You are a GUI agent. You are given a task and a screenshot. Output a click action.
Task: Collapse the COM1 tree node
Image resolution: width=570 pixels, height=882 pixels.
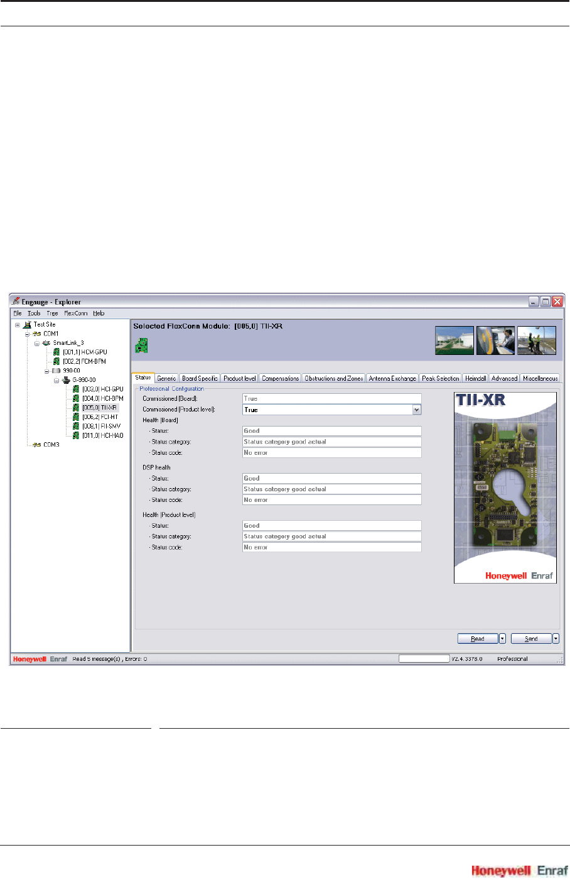point(27,334)
